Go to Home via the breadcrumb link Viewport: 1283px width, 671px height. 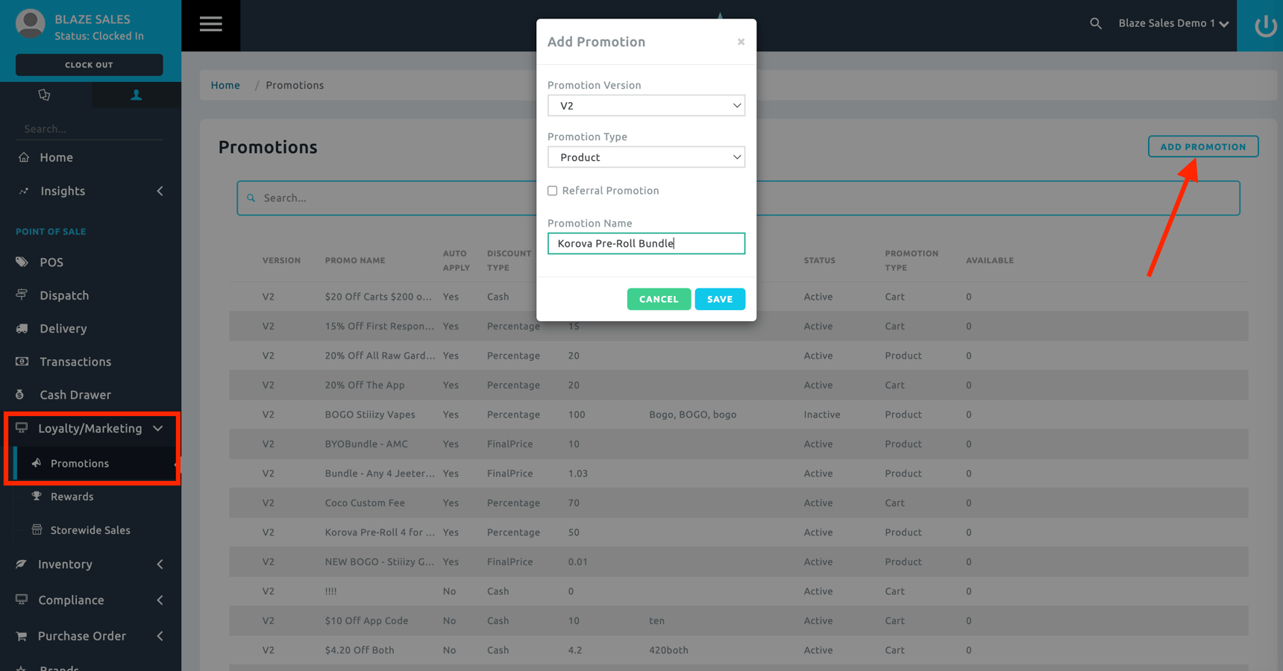[225, 85]
